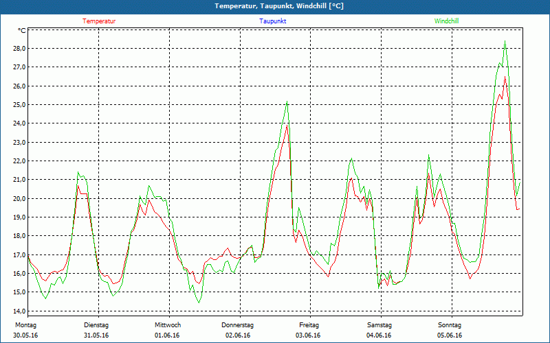Click the 18,0 y-axis value
The height and width of the screenshot is (343, 550).
[x=20, y=236]
